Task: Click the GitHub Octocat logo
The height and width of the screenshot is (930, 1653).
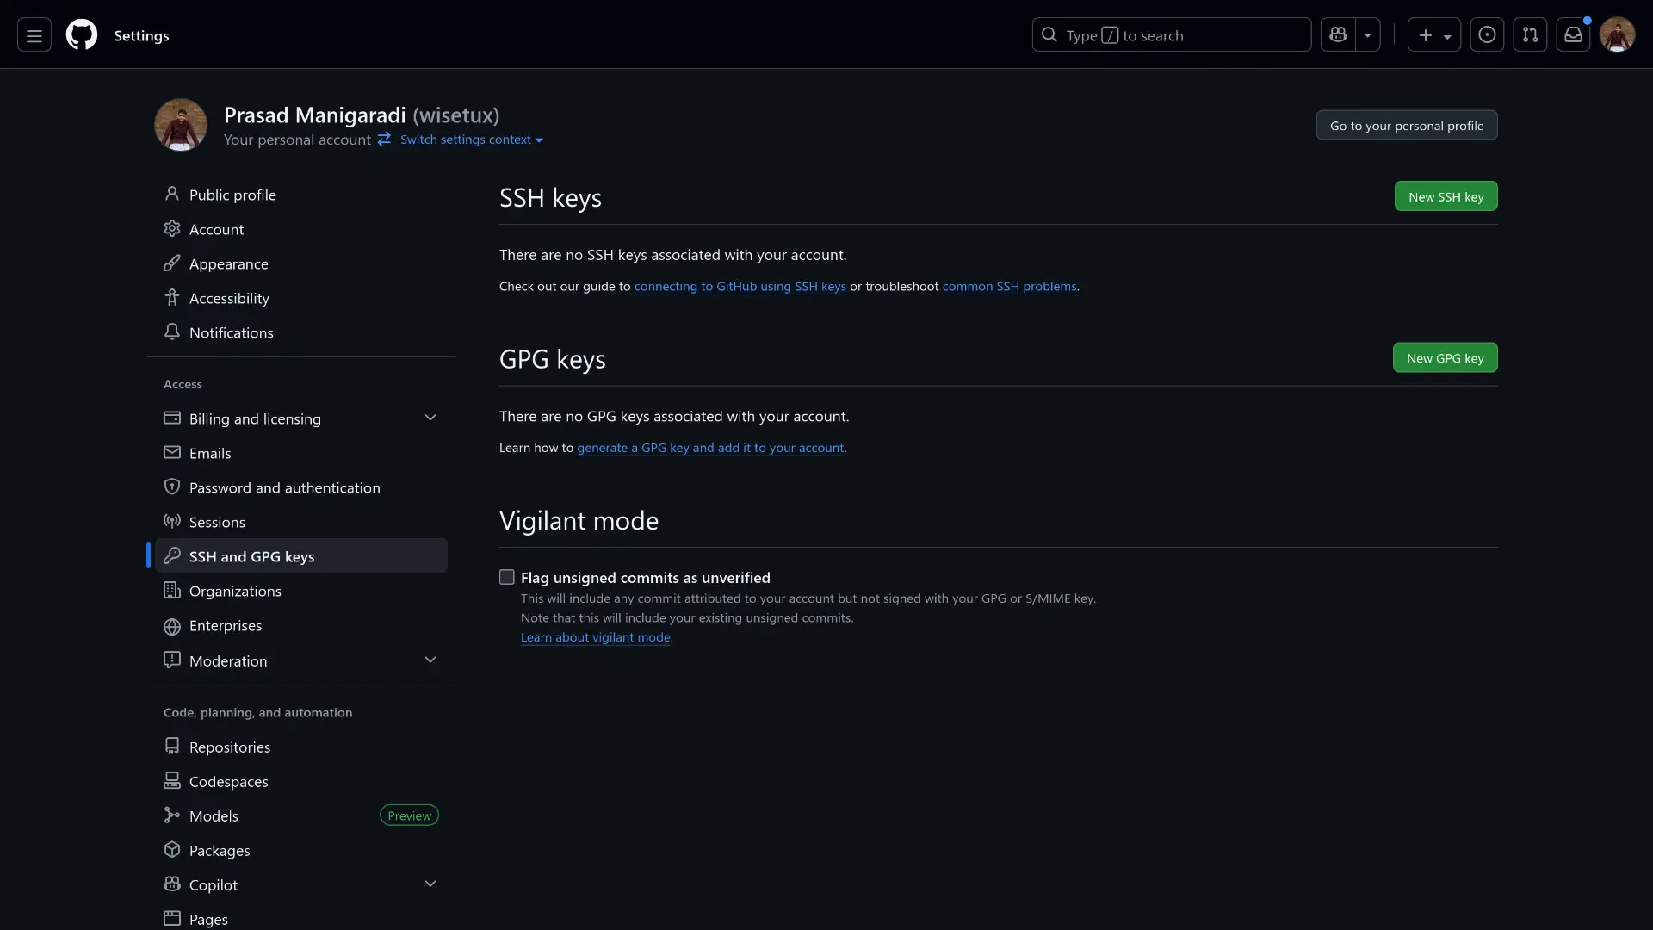Action: [x=82, y=35]
